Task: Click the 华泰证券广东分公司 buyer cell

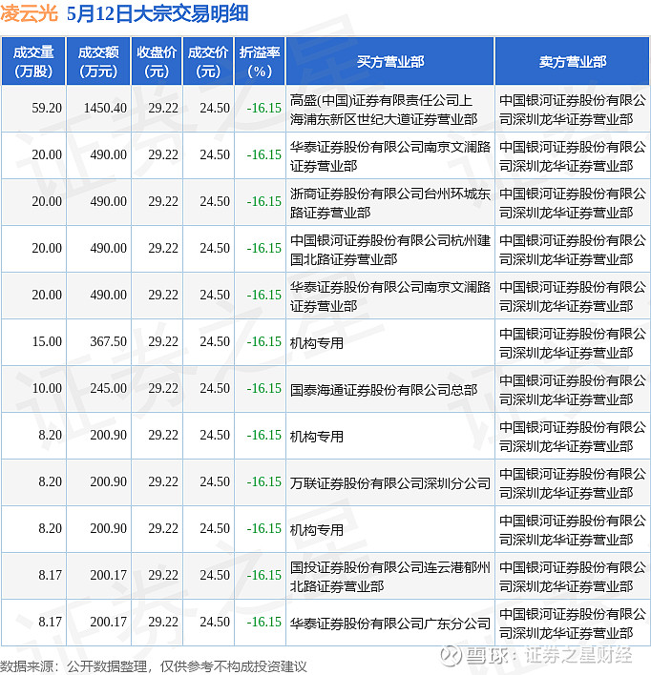Action: point(389,623)
